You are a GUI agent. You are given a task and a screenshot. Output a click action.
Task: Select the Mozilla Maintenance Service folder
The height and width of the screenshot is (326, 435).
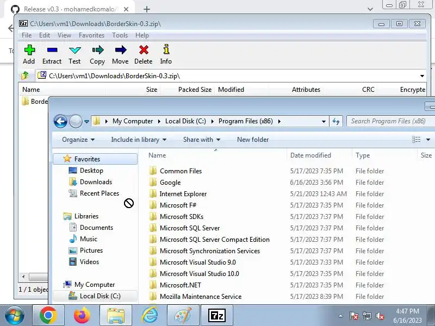201,296
